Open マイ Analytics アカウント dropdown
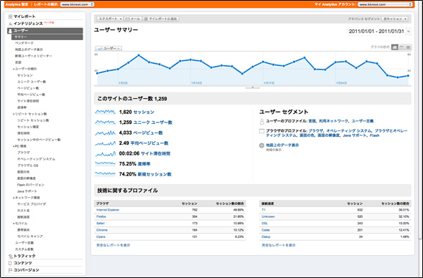Screen dimensions: 423x278 coord(385,4)
